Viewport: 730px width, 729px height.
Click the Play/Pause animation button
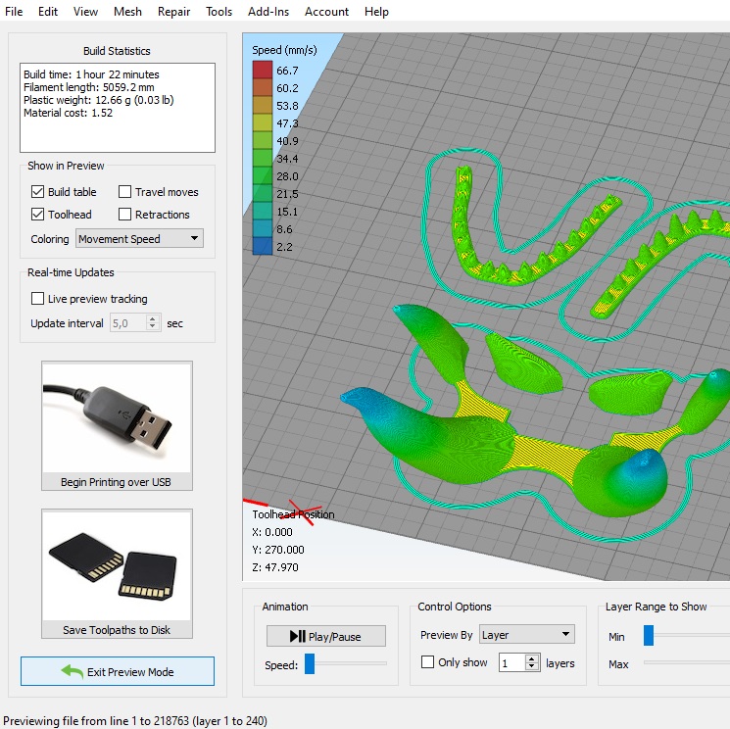(x=326, y=636)
